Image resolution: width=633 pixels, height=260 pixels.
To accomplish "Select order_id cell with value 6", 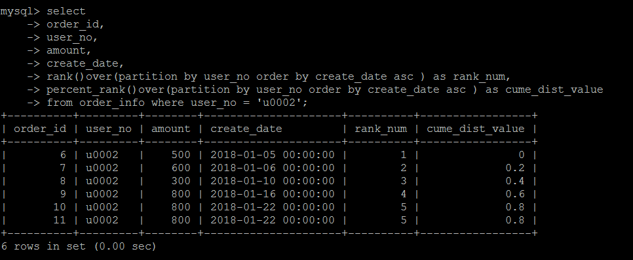I will [62, 155].
